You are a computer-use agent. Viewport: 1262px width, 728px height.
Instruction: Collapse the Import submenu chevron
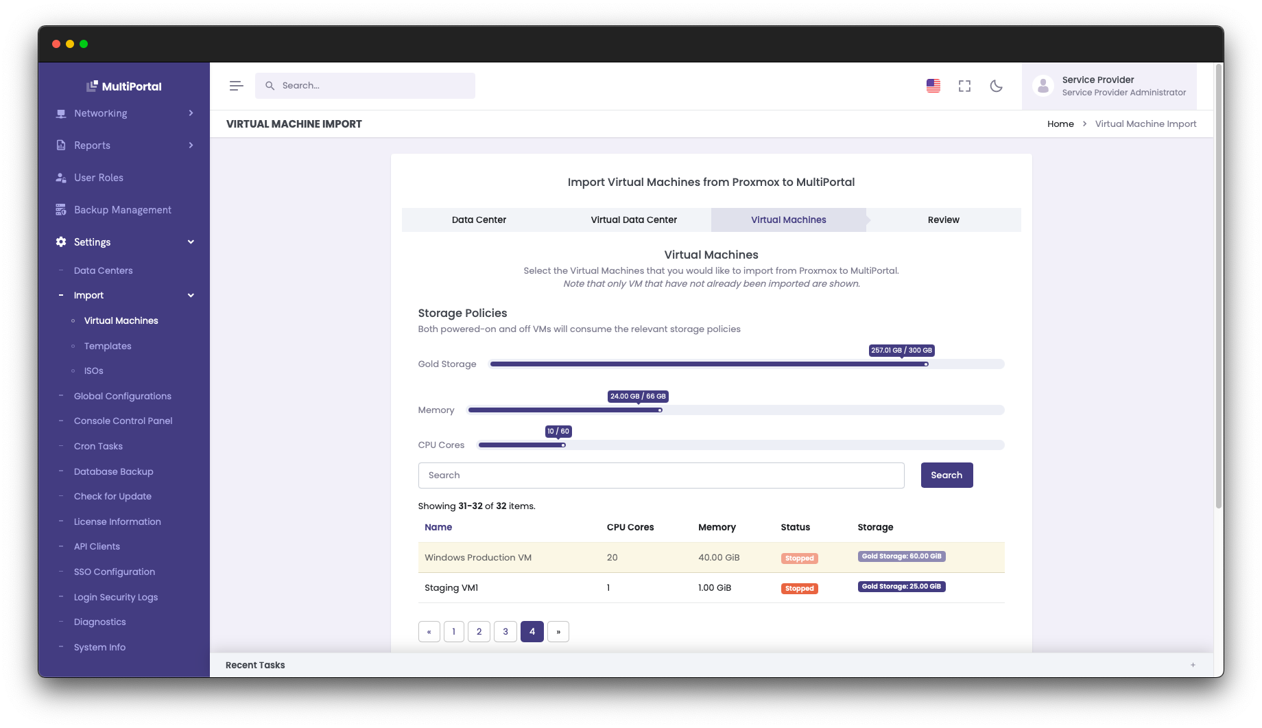point(191,296)
